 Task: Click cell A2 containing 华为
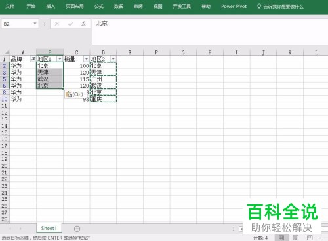[x=23, y=65]
